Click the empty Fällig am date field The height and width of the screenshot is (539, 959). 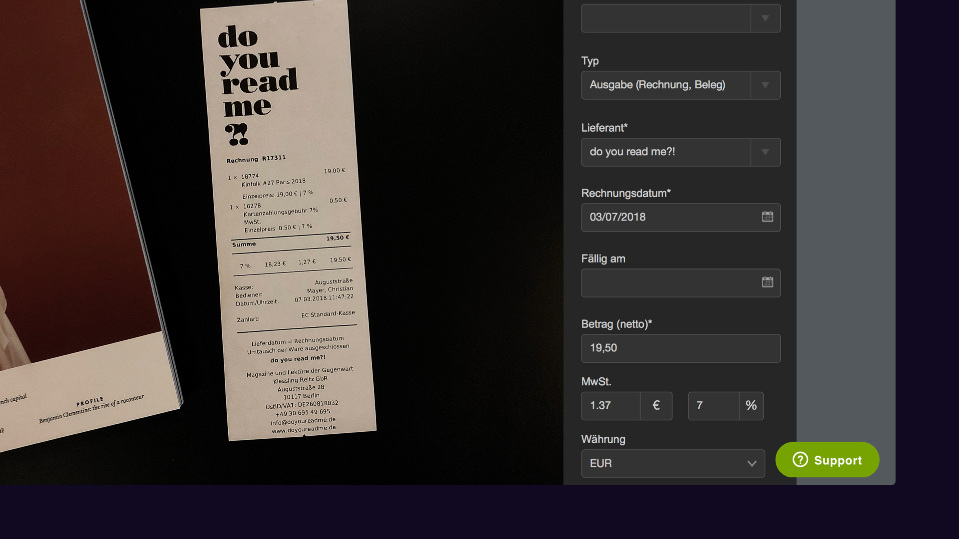point(681,283)
